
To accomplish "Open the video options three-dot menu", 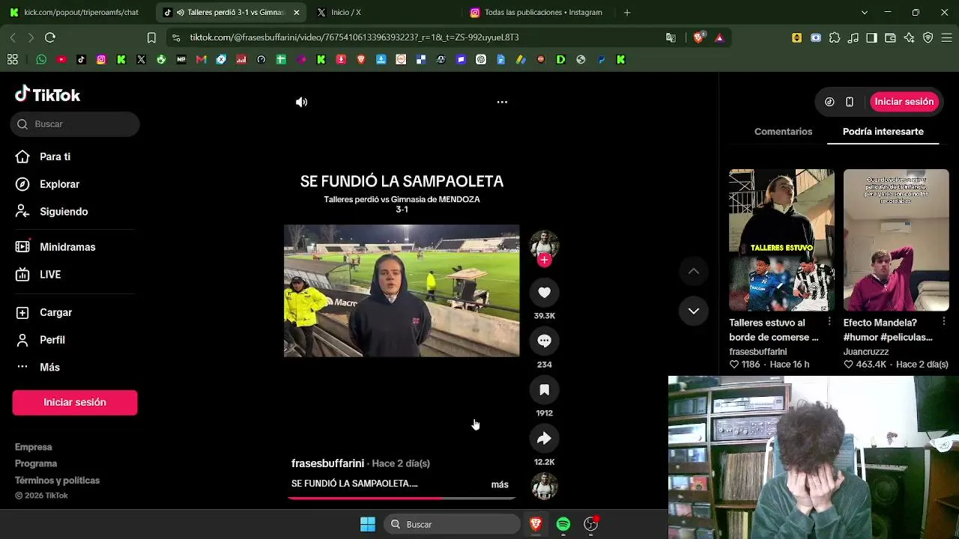I will pyautogui.click(x=502, y=102).
